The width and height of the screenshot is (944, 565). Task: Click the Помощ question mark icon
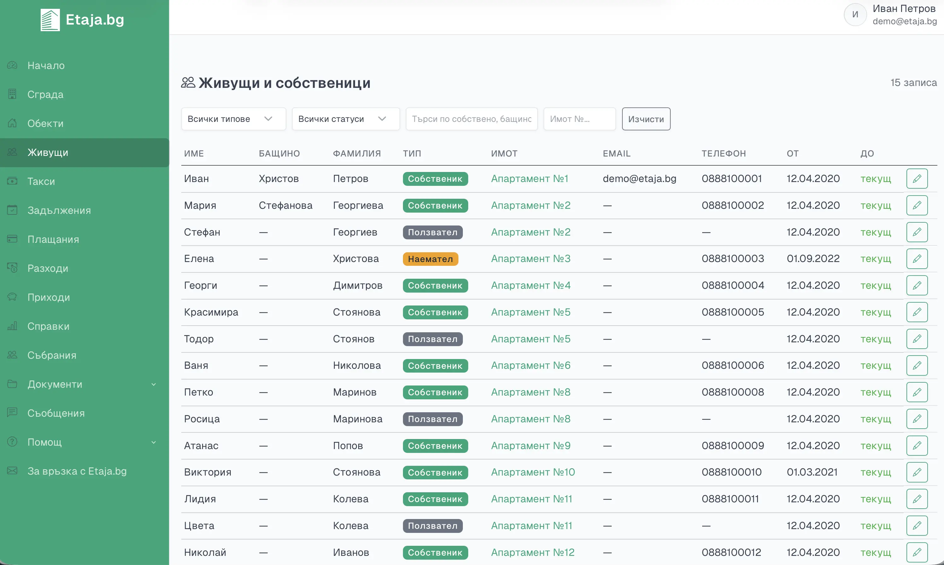(x=12, y=442)
